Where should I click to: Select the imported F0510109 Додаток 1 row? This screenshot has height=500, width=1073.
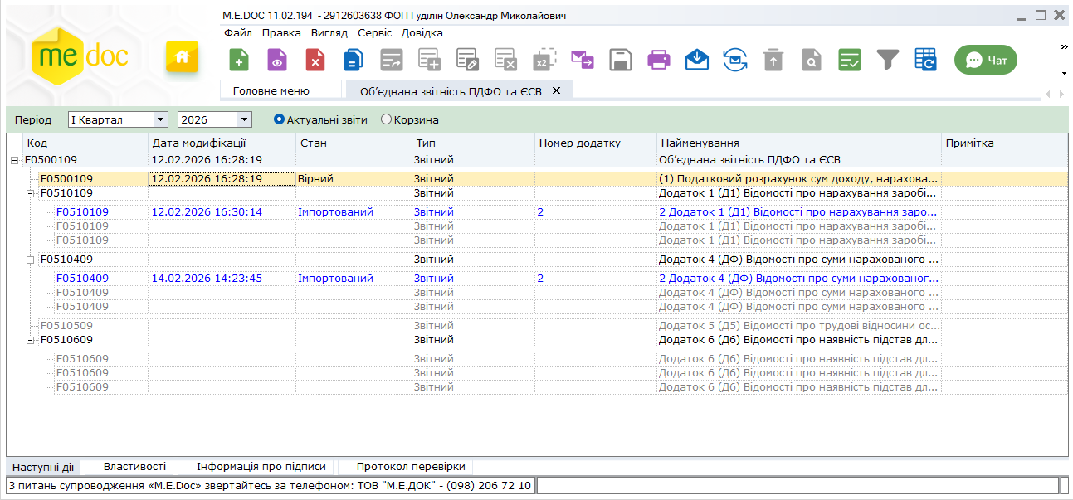coord(498,212)
